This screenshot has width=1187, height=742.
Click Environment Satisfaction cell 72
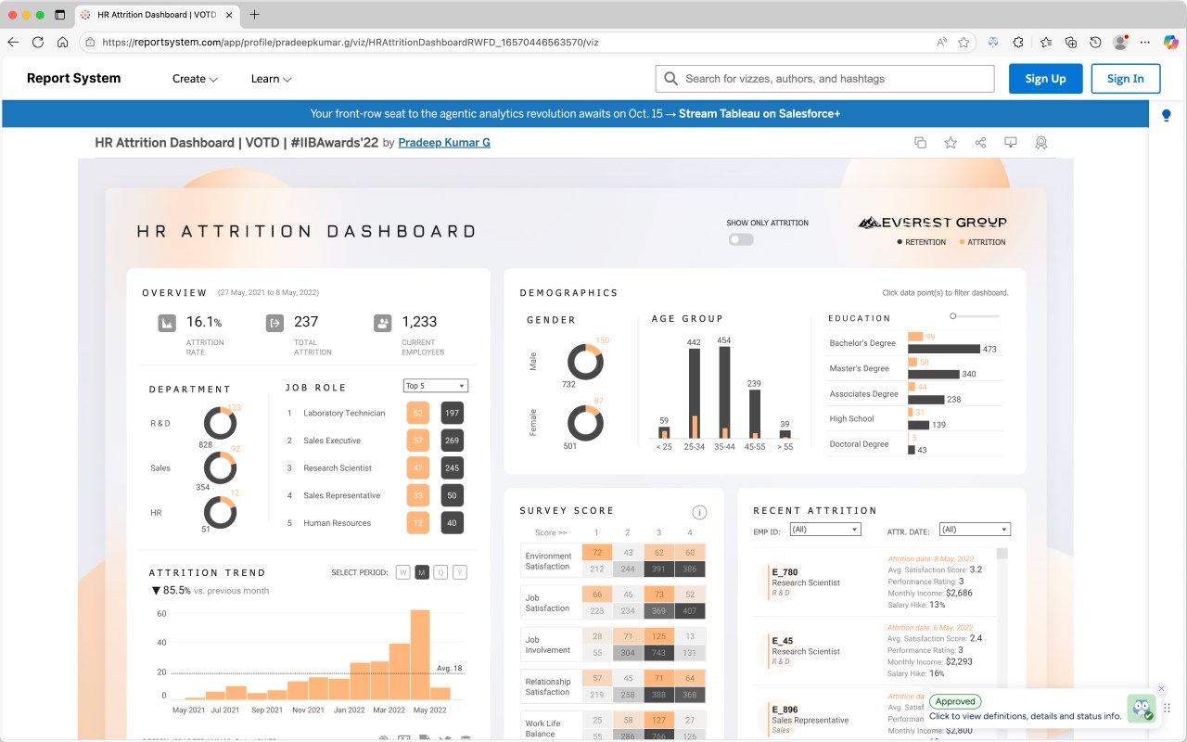click(x=597, y=553)
